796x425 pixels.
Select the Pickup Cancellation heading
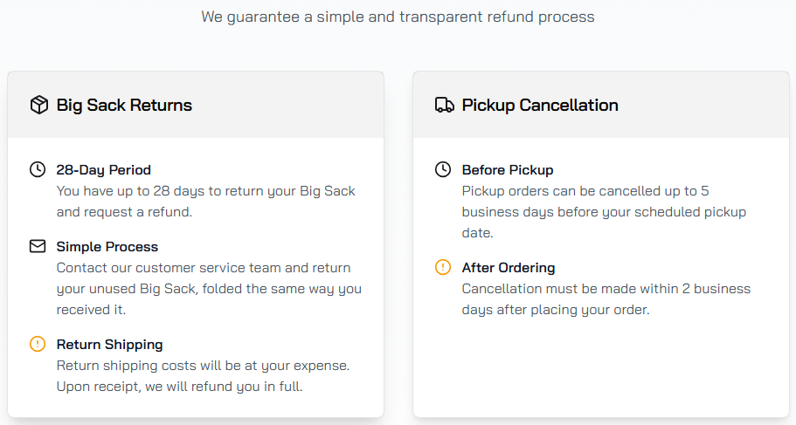pyautogui.click(x=539, y=106)
